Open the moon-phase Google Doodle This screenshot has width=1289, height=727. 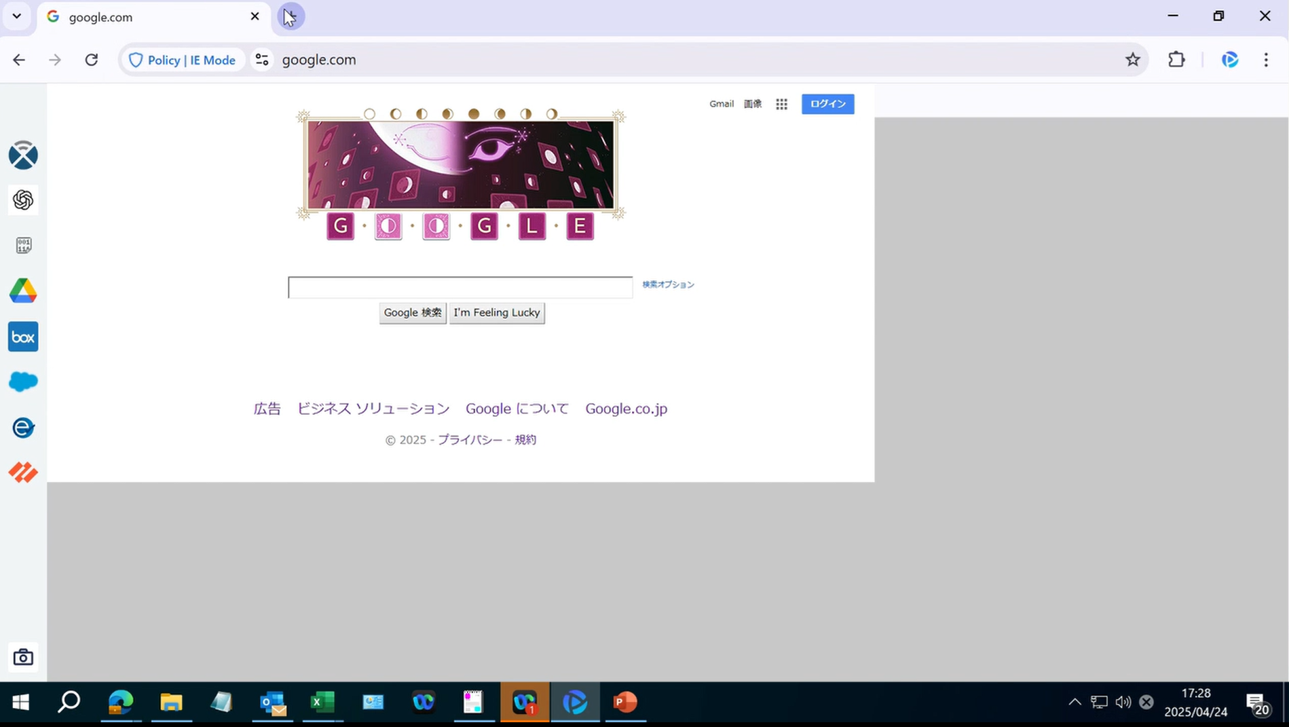pyautogui.click(x=460, y=174)
